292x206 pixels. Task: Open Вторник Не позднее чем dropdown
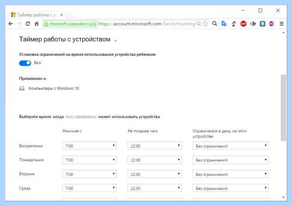[x=154, y=174]
